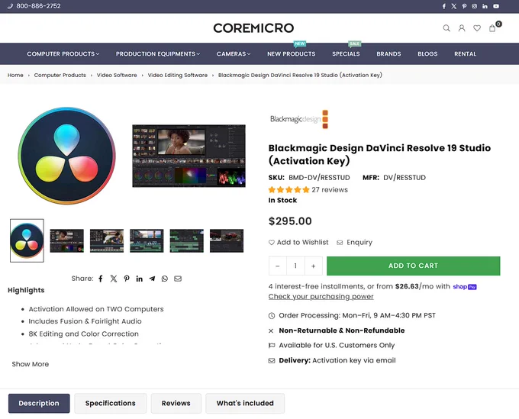This screenshot has width=519, height=419.
Task: Open Check your purchasing power link
Action: point(321,297)
